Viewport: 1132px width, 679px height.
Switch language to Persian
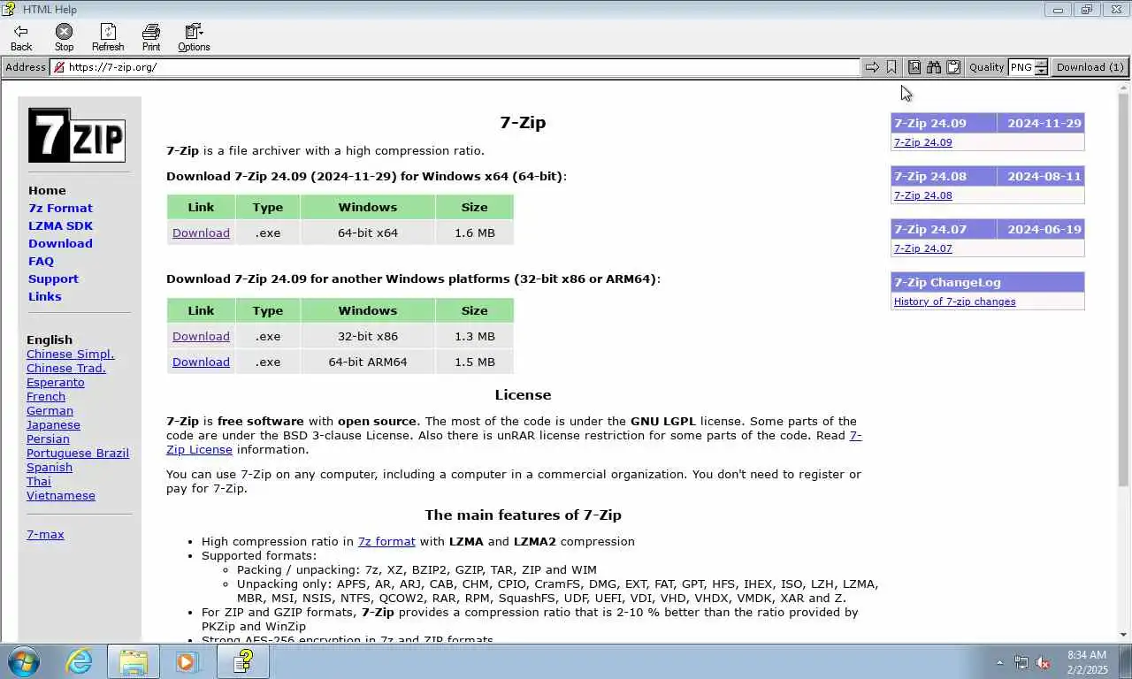(48, 439)
